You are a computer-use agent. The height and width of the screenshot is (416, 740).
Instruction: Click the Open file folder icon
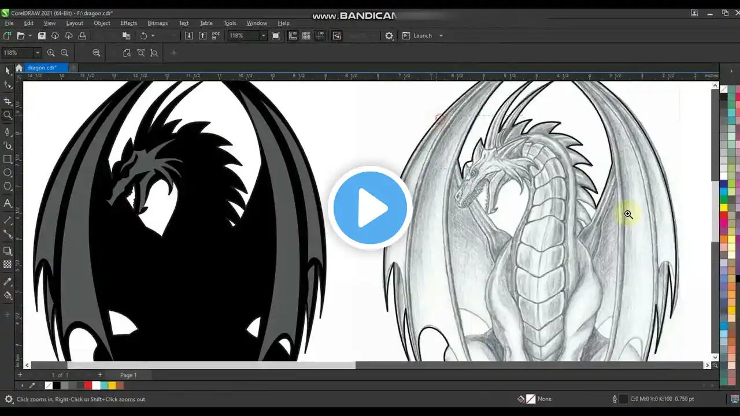[x=21, y=36]
